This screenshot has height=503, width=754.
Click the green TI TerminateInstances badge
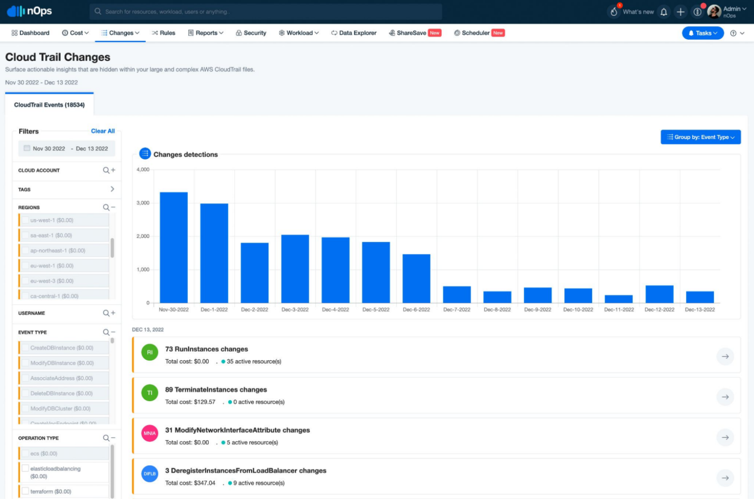pyautogui.click(x=150, y=393)
